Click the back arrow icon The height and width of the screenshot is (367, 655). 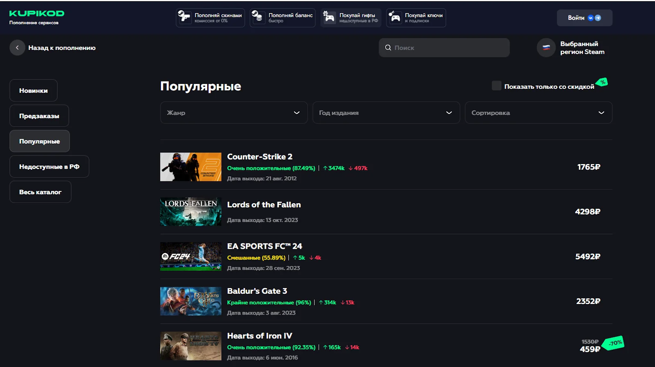(17, 48)
